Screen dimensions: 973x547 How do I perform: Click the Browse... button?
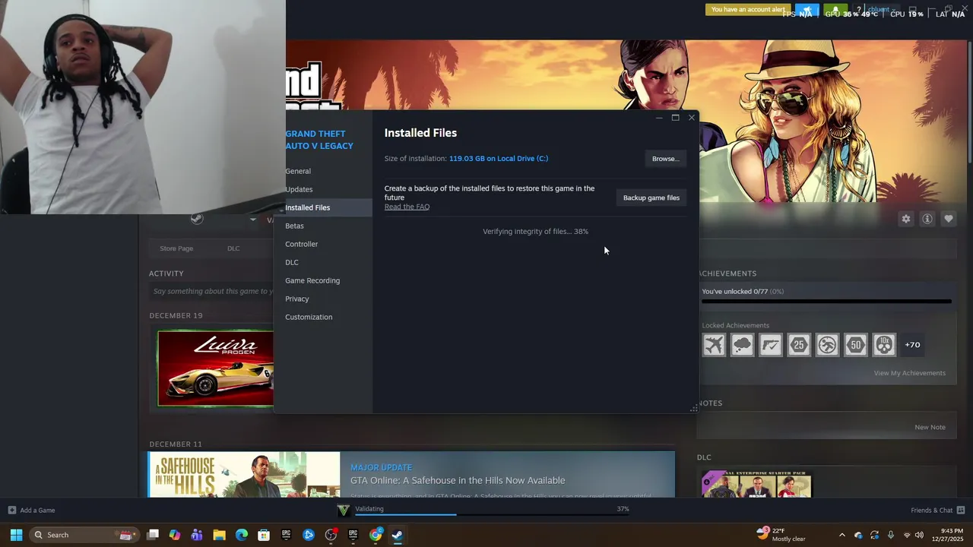(665, 159)
